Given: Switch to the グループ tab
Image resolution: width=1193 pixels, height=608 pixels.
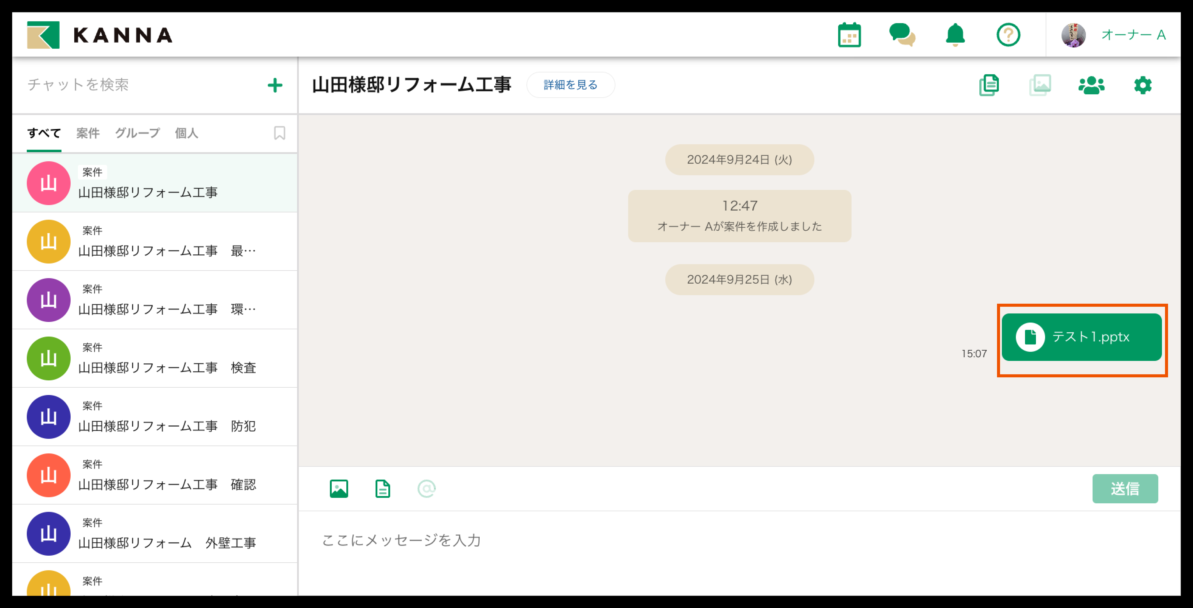Looking at the screenshot, I should tap(137, 133).
